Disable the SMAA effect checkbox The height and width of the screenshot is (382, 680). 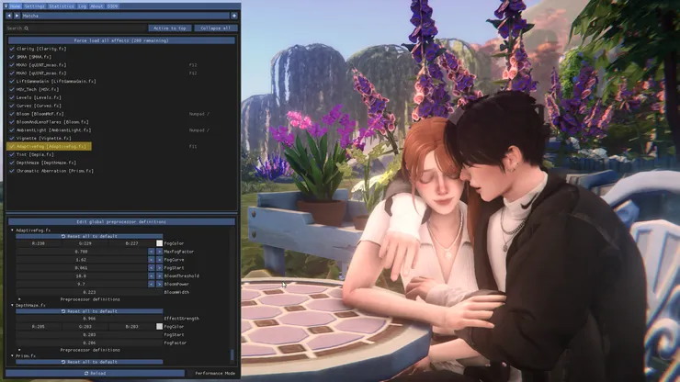[x=12, y=57]
